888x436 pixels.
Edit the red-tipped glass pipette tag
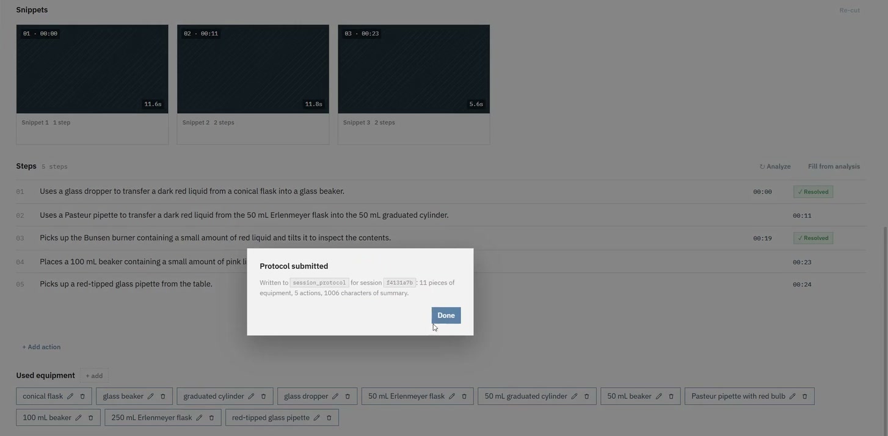(316, 418)
